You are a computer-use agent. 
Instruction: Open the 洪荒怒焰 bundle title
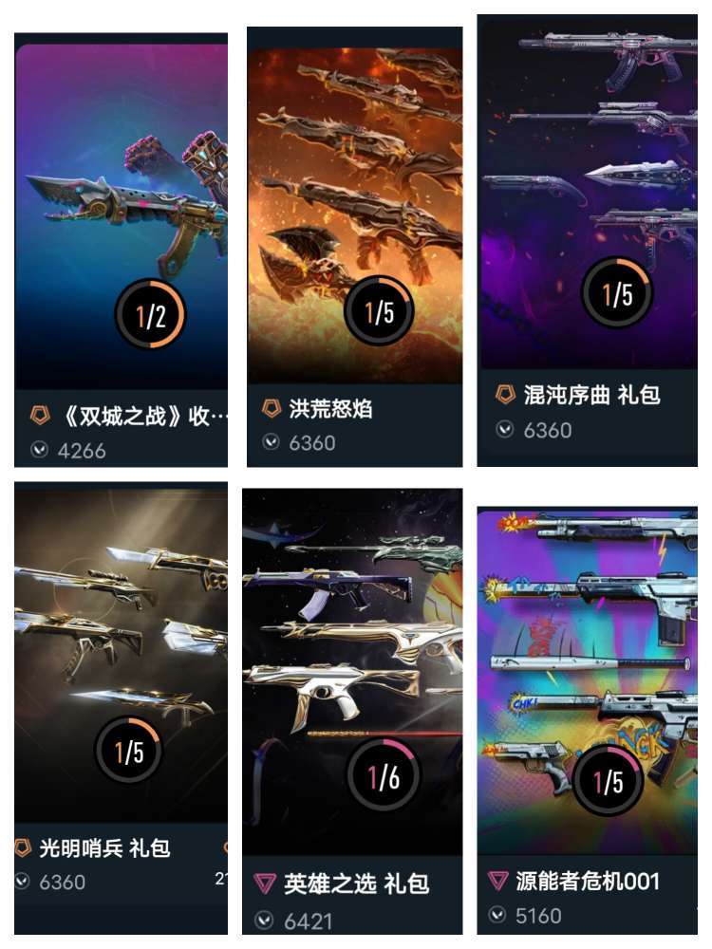pos(330,409)
